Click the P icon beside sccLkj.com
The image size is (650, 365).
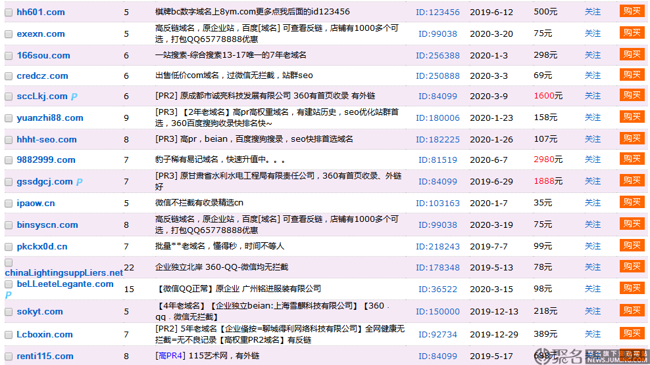(74, 97)
